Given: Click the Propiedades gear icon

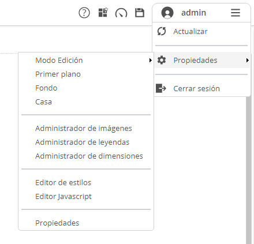Looking at the screenshot, I should click(x=162, y=60).
